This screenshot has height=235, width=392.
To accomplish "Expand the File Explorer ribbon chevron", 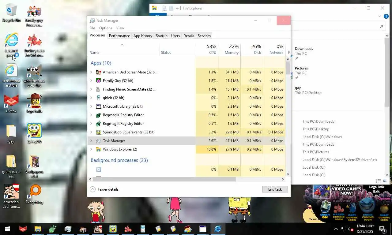I will pos(379,16).
